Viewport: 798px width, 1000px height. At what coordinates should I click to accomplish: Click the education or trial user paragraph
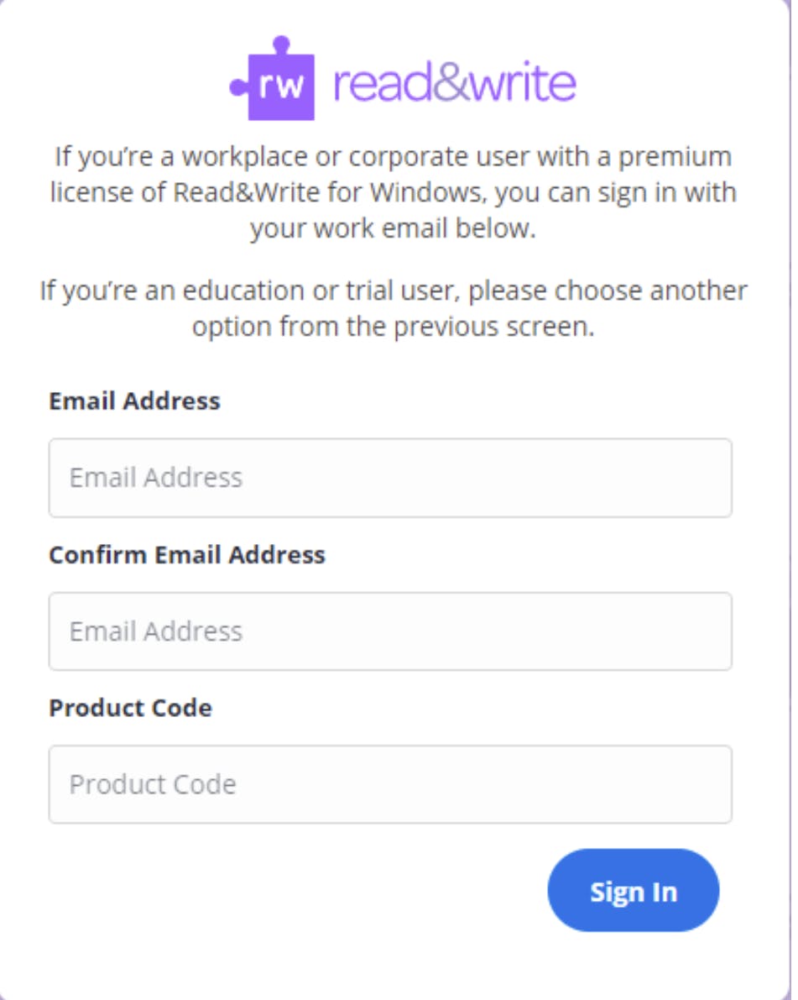[393, 308]
